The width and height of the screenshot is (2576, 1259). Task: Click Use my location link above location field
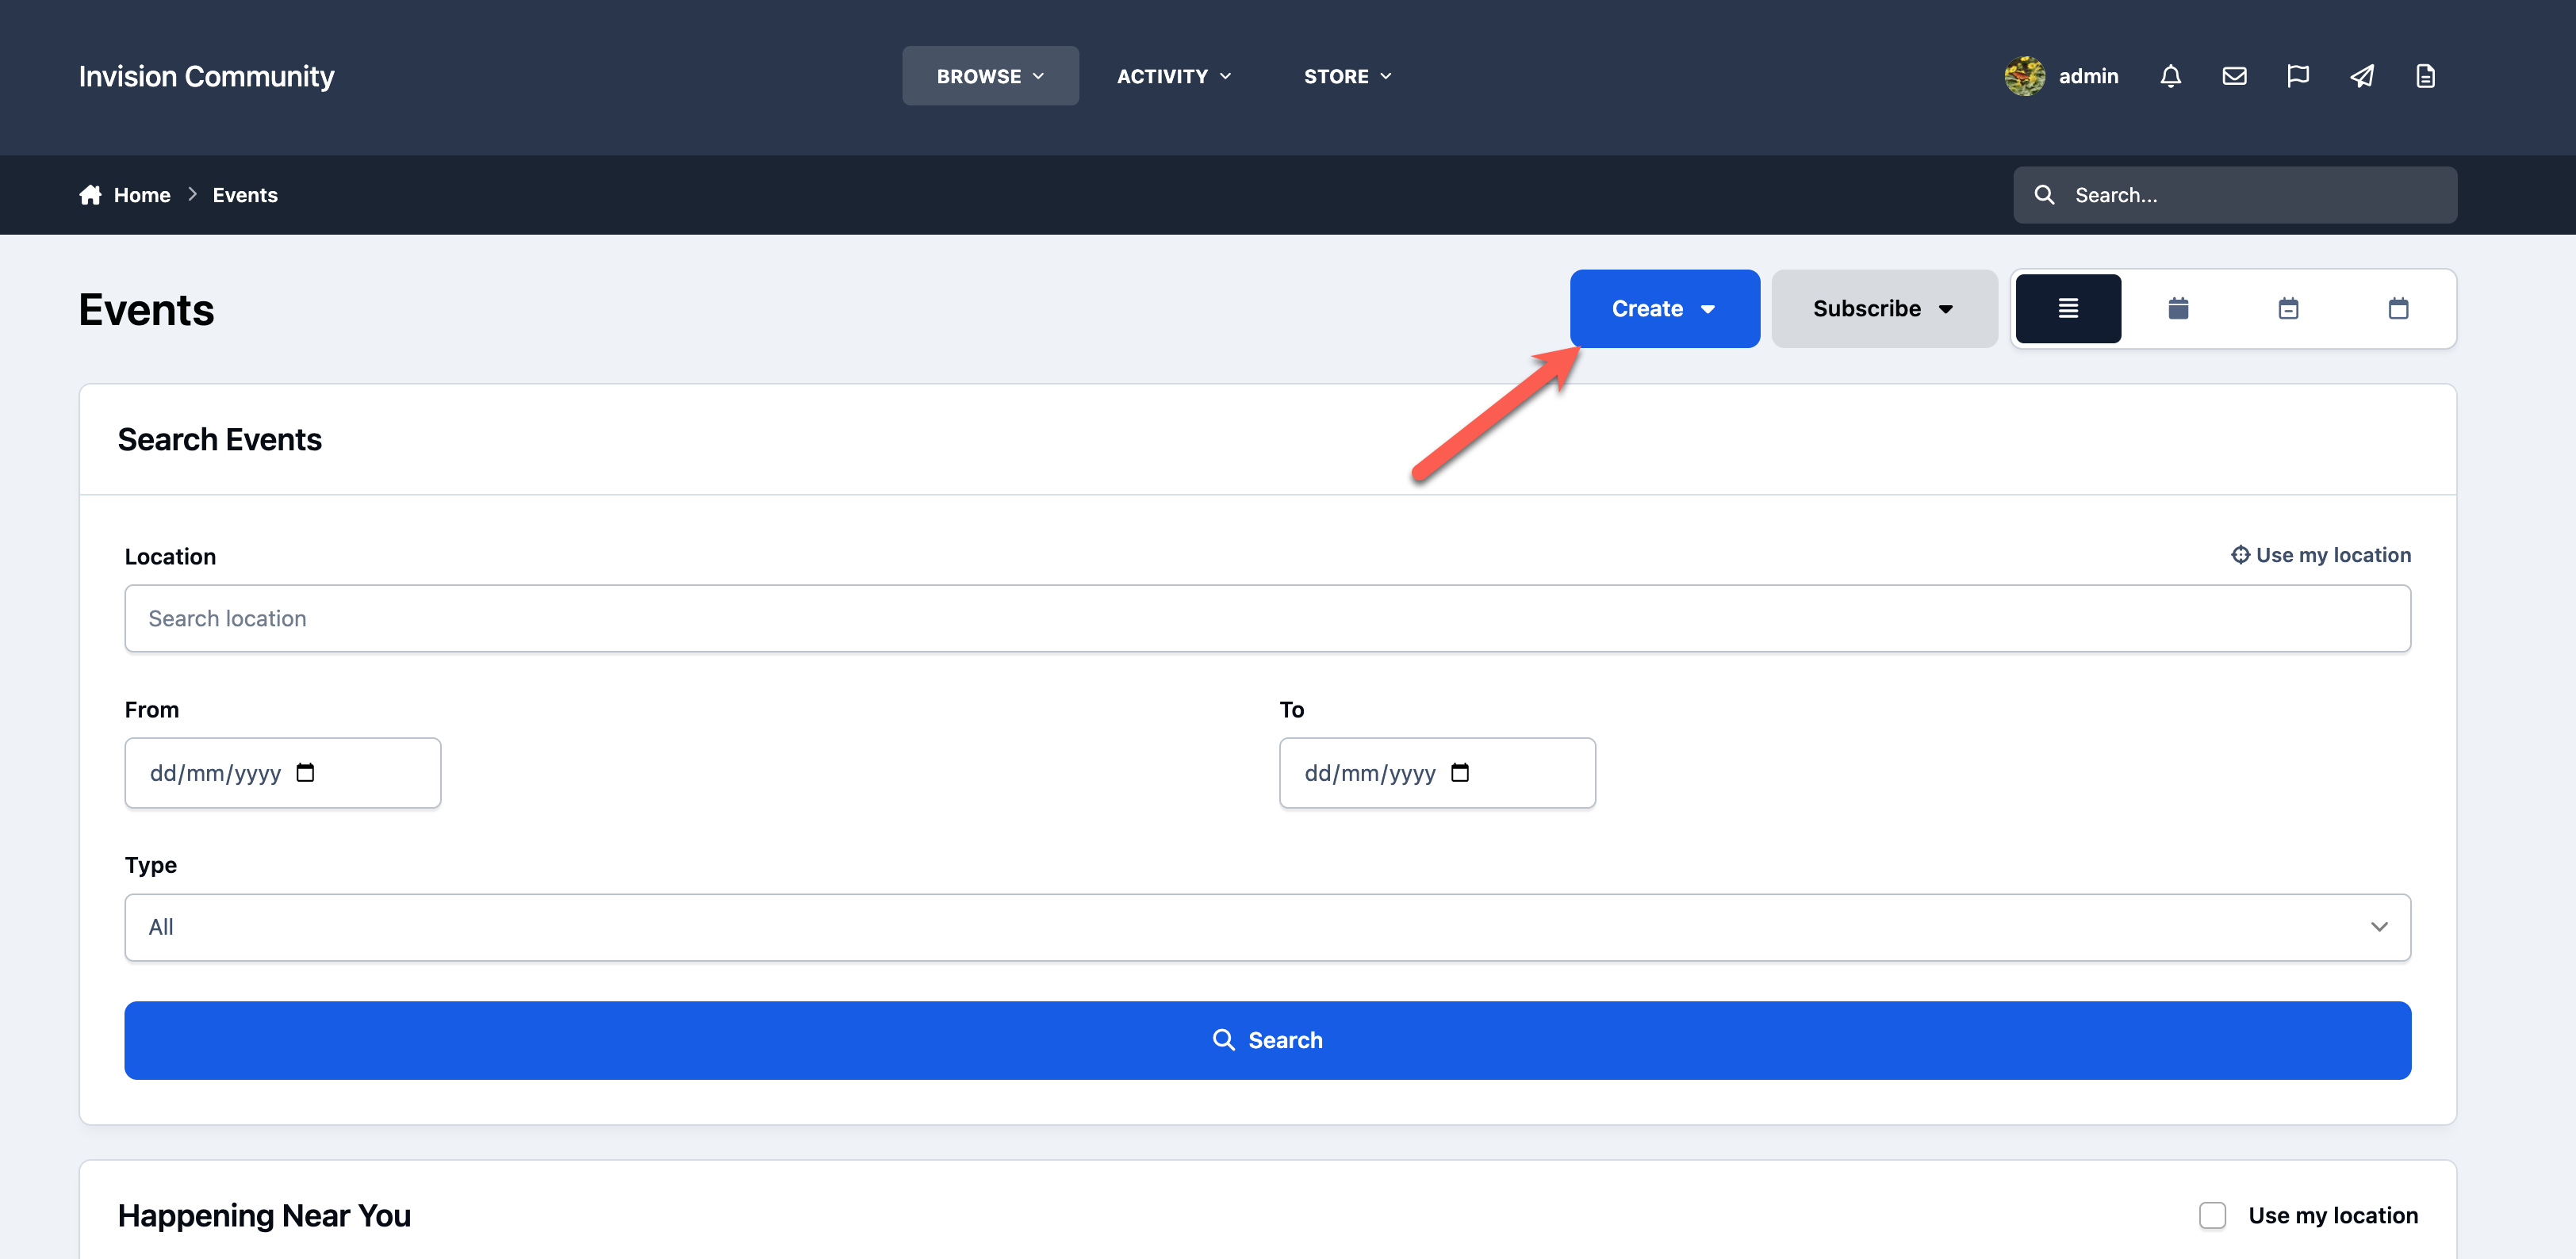point(2321,555)
